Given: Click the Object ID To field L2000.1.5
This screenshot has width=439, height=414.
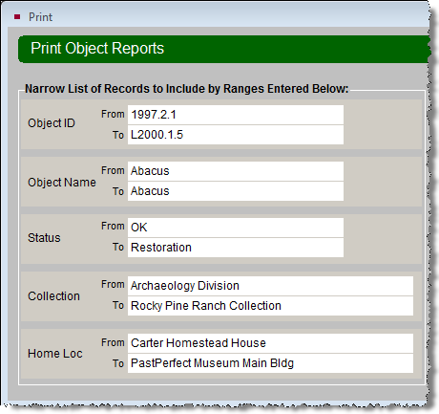Looking at the screenshot, I should coord(236,135).
